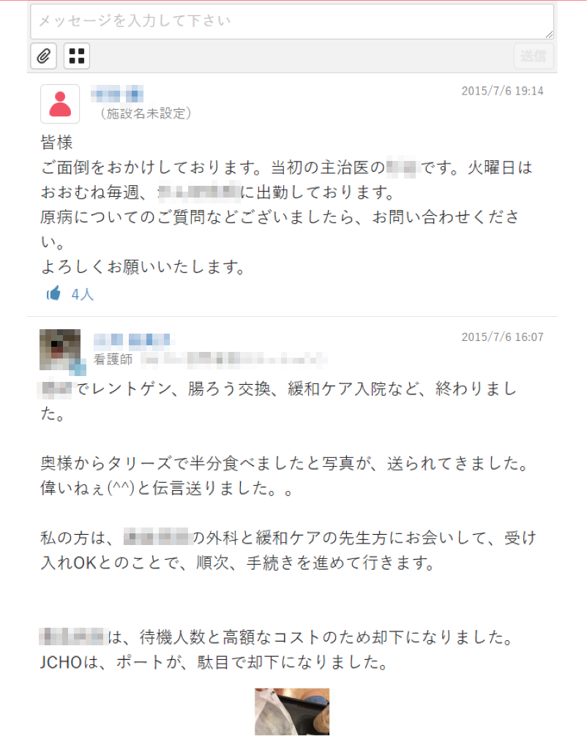View the 4人 like count
Screen dimensions: 587x736
click(x=83, y=294)
